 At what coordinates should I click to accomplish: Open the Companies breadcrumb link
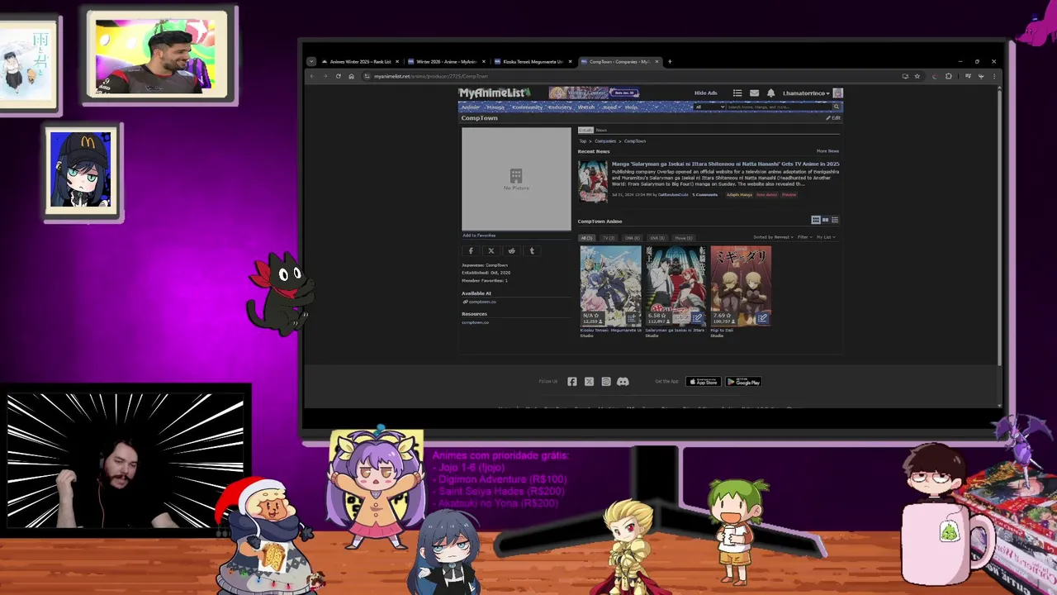pyautogui.click(x=605, y=141)
